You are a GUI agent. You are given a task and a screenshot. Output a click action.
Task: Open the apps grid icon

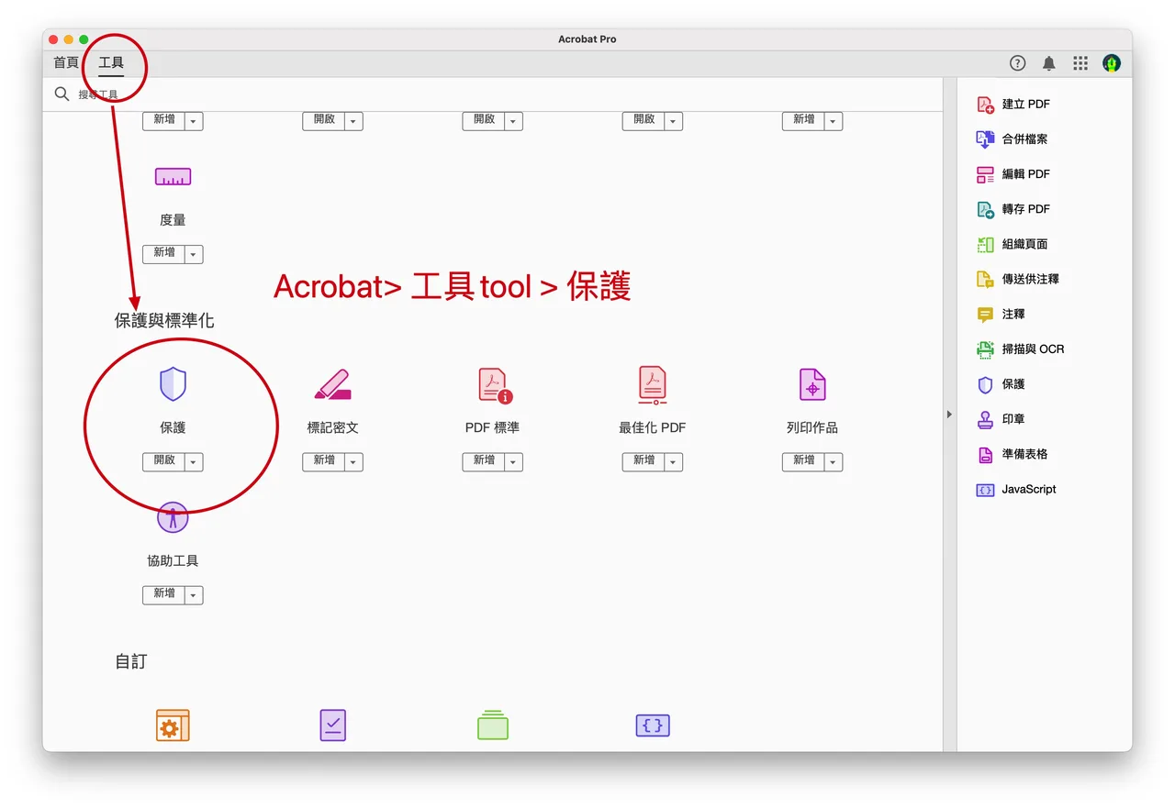point(1080,63)
